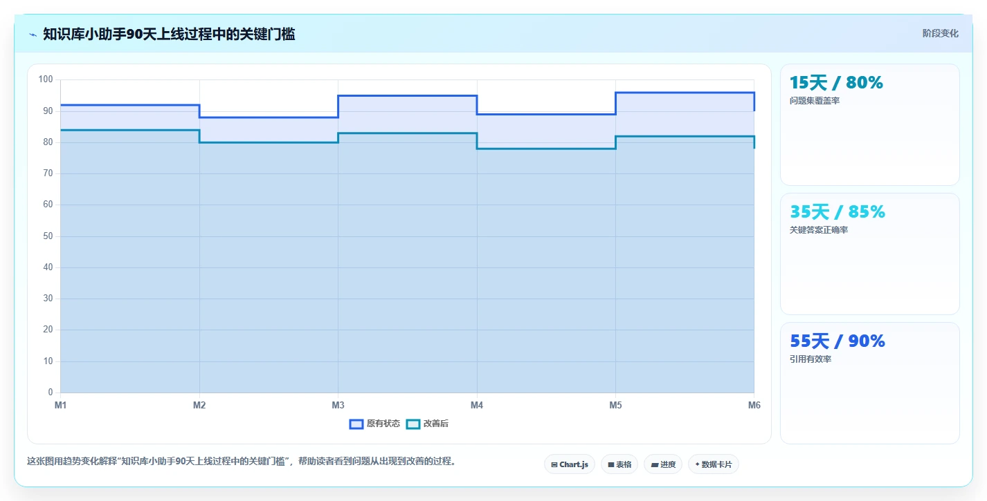Click the icon inside the 数据卡片 chip
Screen dimensions: 987x501
pos(697,465)
